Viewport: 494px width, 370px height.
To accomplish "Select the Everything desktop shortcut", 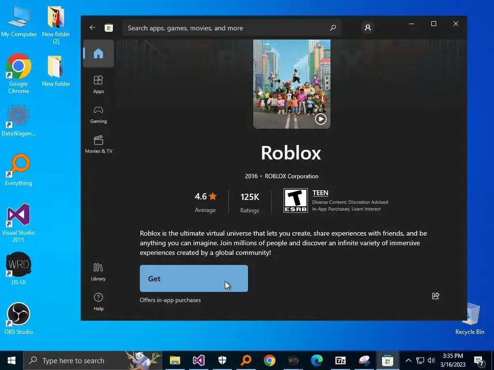I will [19, 170].
